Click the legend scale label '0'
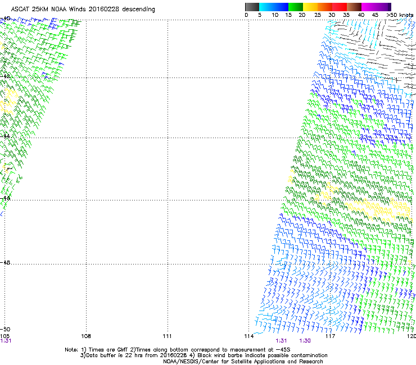Screen dimensions: 416x365 (246, 15)
